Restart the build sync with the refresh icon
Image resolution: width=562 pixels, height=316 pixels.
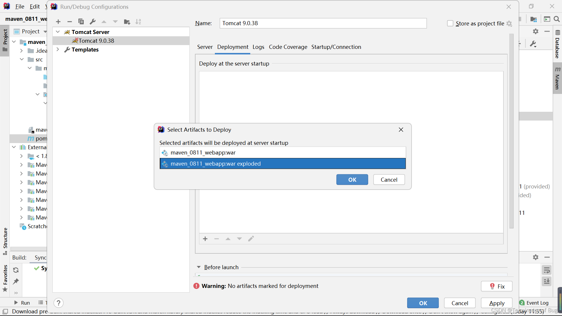tap(16, 270)
